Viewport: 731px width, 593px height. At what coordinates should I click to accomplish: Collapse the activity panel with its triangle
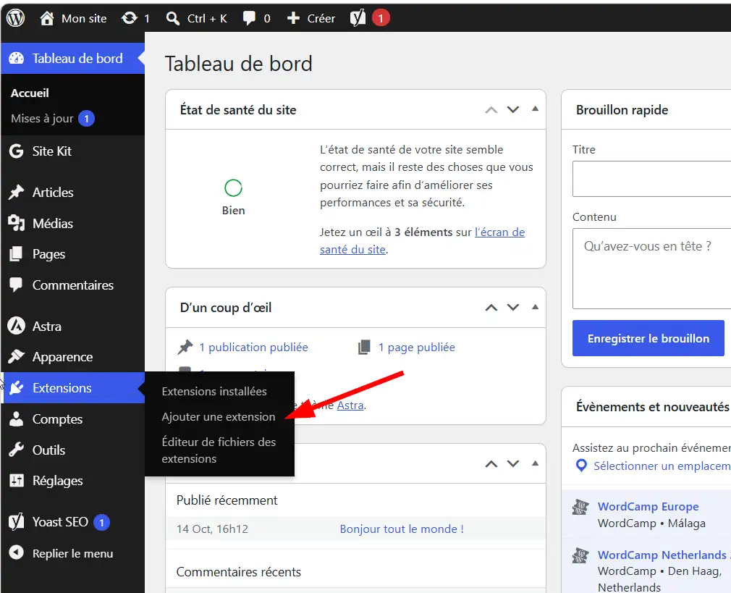[x=535, y=463]
